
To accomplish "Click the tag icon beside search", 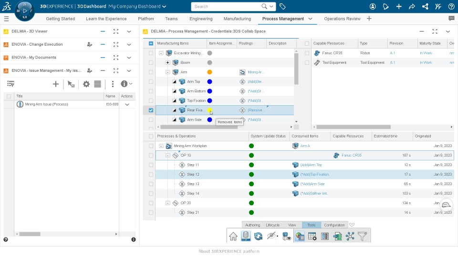I will [x=282, y=6].
